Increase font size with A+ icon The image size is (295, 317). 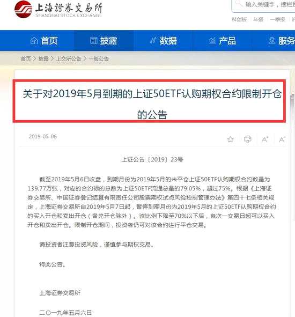click(265, 139)
